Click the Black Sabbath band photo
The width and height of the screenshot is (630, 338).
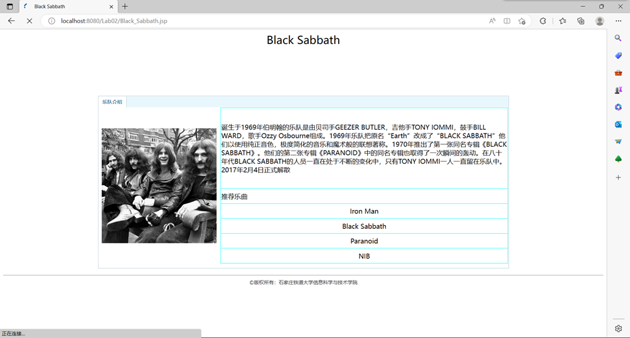pos(159,186)
